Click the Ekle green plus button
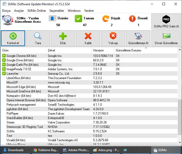The image size is (182, 154). (x=63, y=38)
